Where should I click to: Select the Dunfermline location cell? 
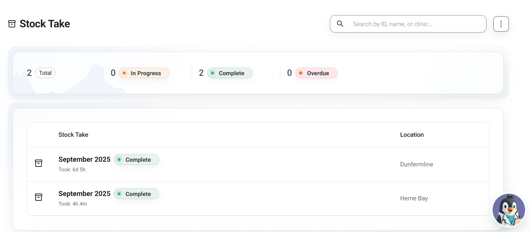pos(416,164)
